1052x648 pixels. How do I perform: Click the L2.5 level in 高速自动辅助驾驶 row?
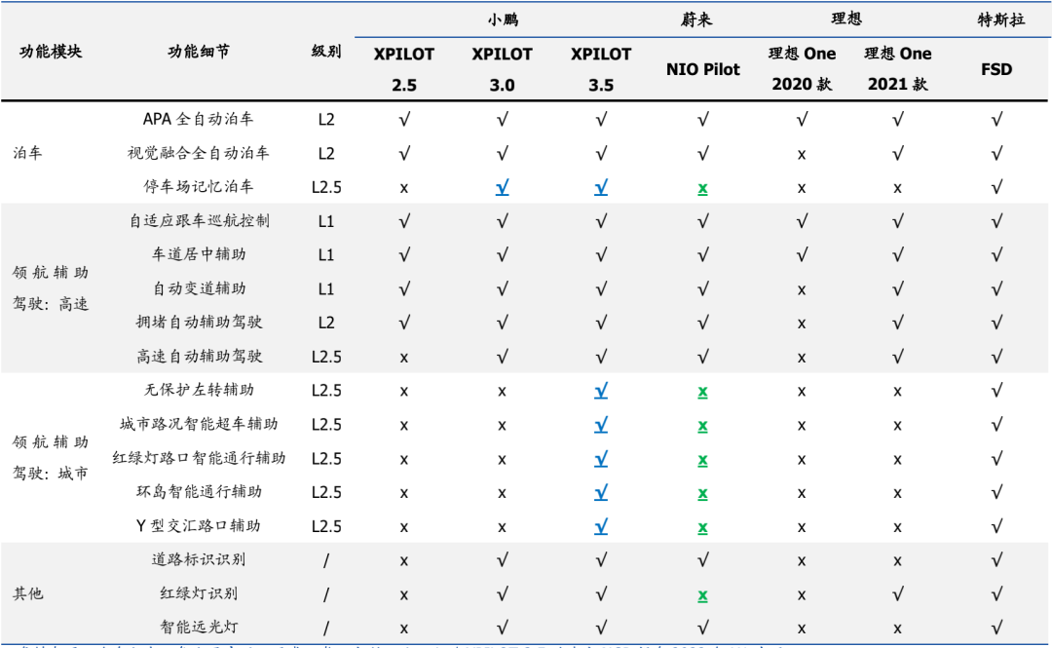(x=326, y=358)
